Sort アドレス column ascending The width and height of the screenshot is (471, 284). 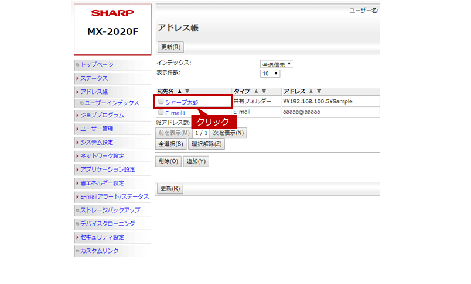pyautogui.click(x=310, y=92)
